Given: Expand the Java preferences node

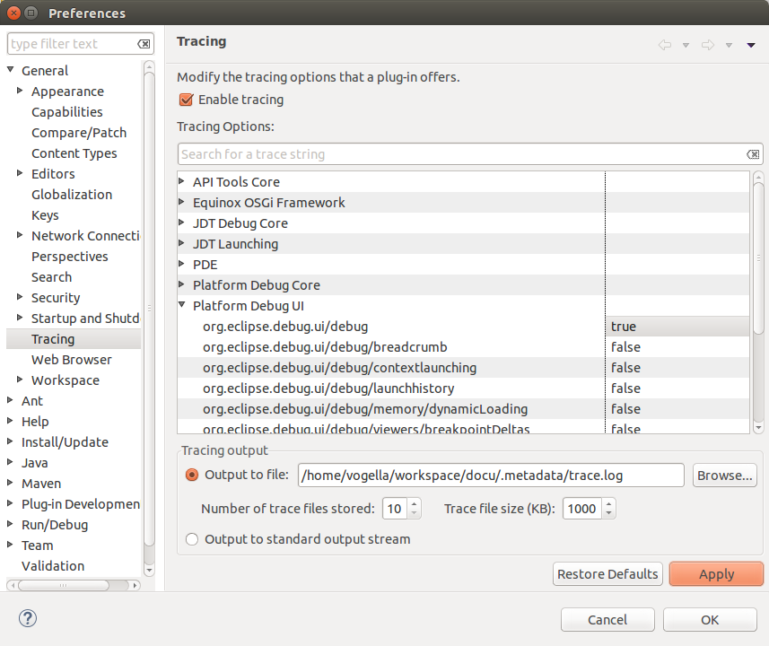Looking at the screenshot, I should tap(10, 461).
